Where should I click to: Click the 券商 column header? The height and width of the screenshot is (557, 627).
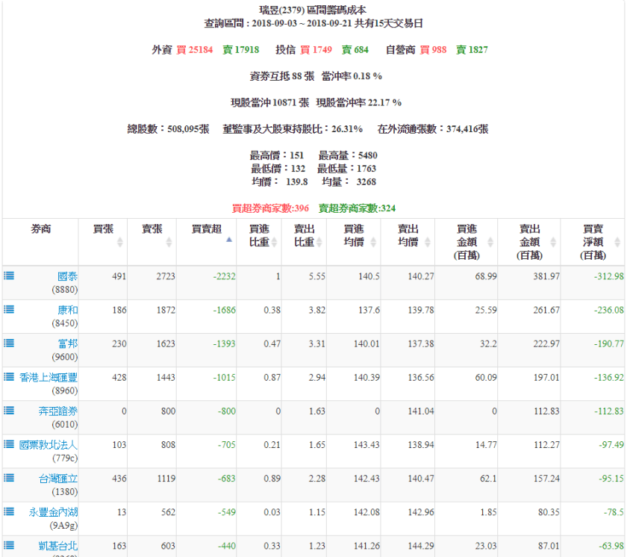pos(40,230)
